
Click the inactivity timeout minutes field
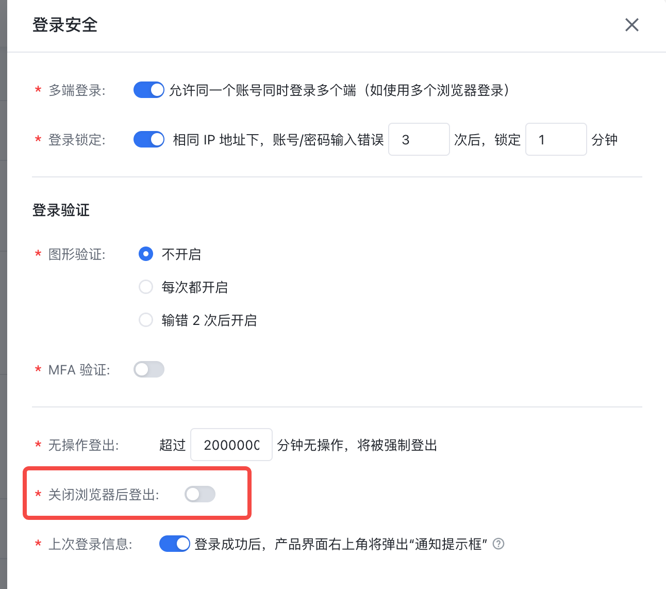[x=231, y=445]
